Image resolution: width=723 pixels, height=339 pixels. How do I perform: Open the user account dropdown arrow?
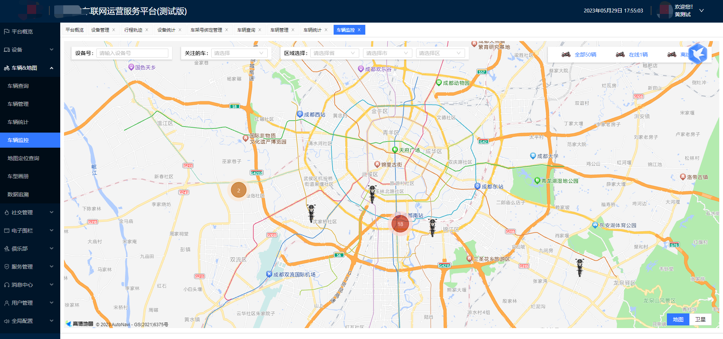pyautogui.click(x=702, y=11)
